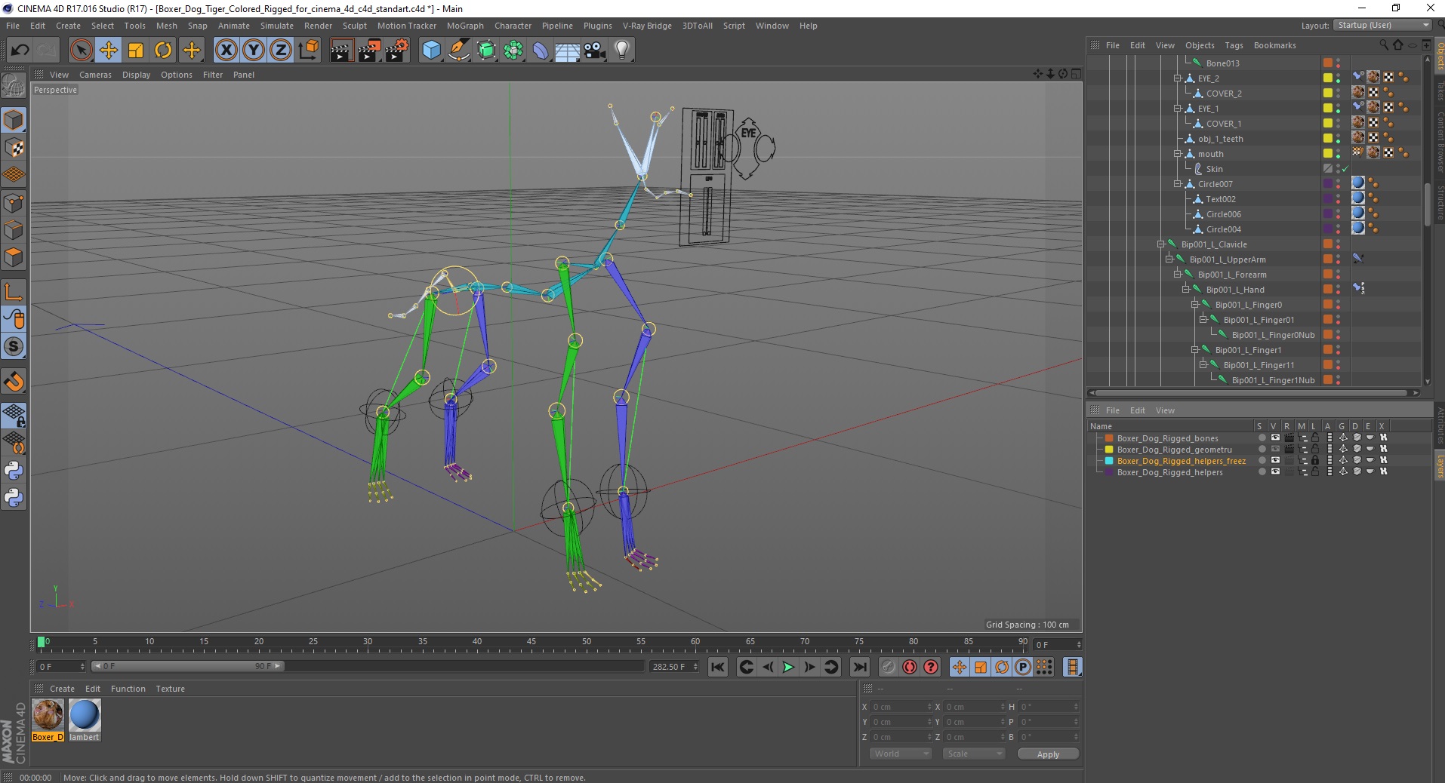Screen dimensions: 1445x783
Task: Open the MoGraph menu
Action: pos(465,26)
